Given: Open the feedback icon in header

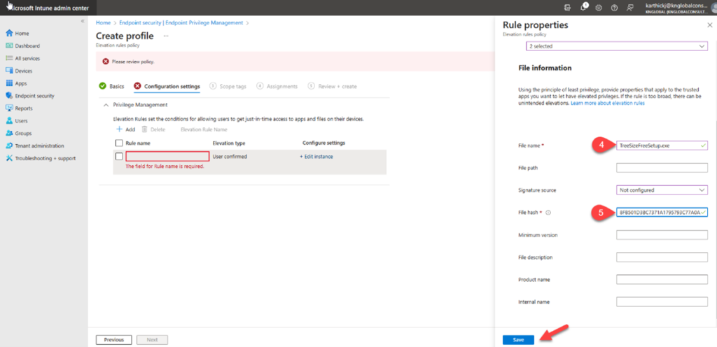Looking at the screenshot, I should point(629,8).
